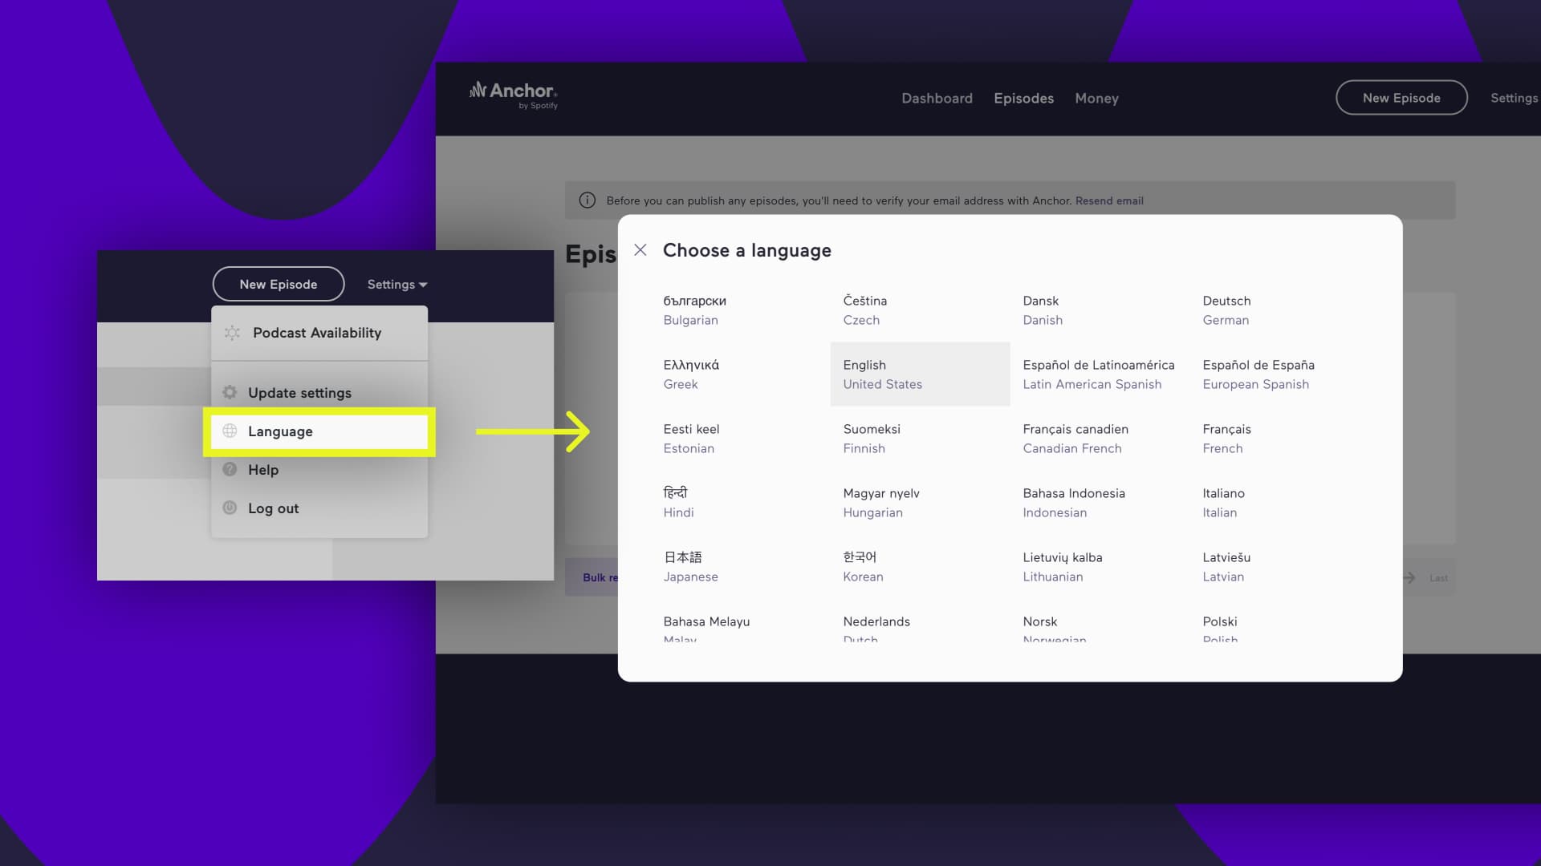The height and width of the screenshot is (866, 1541).
Task: Click the gear icon beside Update settings
Action: point(230,393)
